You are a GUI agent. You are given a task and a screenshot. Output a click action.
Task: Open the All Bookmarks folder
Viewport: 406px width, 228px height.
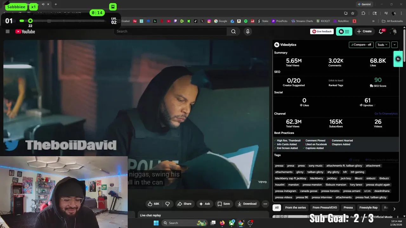pyautogui.click(x=392, y=21)
